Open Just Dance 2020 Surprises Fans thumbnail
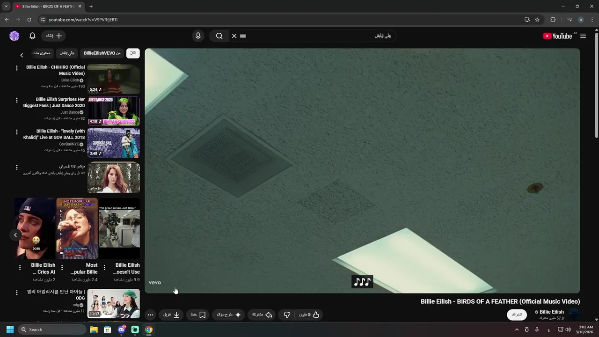Screen dimensions: 599x337 click(x=113, y=111)
